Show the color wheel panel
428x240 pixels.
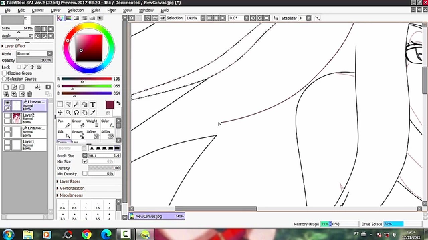tap(61, 18)
